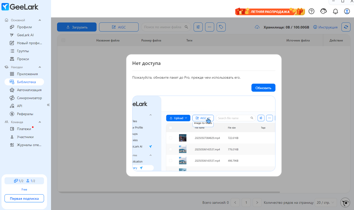Image resolution: width=354 pixels, height=210 pixels.
Task: Collapse the Находки section chevron
Action: click(40, 67)
